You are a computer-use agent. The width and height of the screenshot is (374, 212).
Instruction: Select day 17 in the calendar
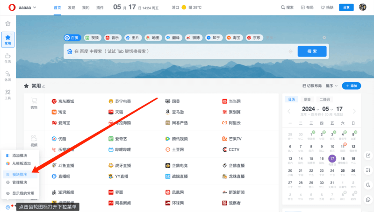click(x=332, y=158)
